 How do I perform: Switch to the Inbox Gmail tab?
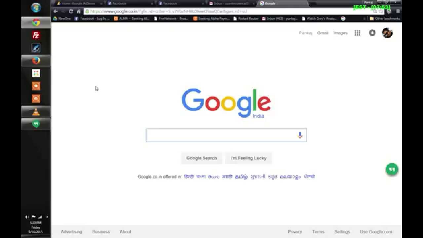[x=231, y=3]
